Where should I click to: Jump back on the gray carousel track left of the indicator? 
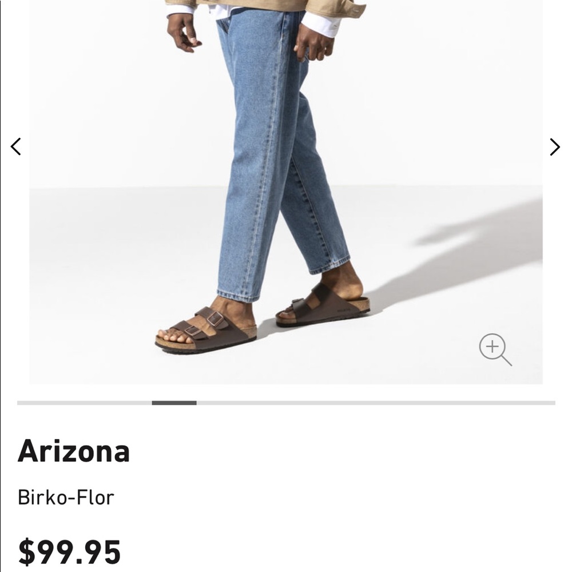pyautogui.click(x=84, y=403)
